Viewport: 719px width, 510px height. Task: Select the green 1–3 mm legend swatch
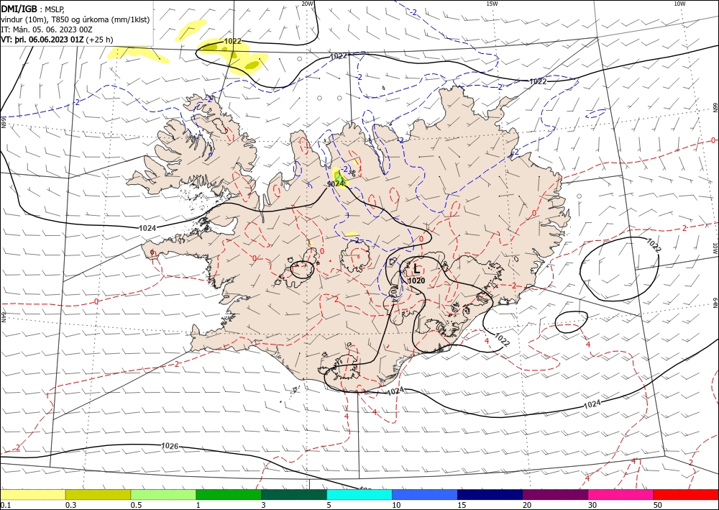pos(229,494)
